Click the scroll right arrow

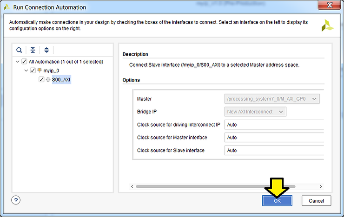tap(321, 186)
